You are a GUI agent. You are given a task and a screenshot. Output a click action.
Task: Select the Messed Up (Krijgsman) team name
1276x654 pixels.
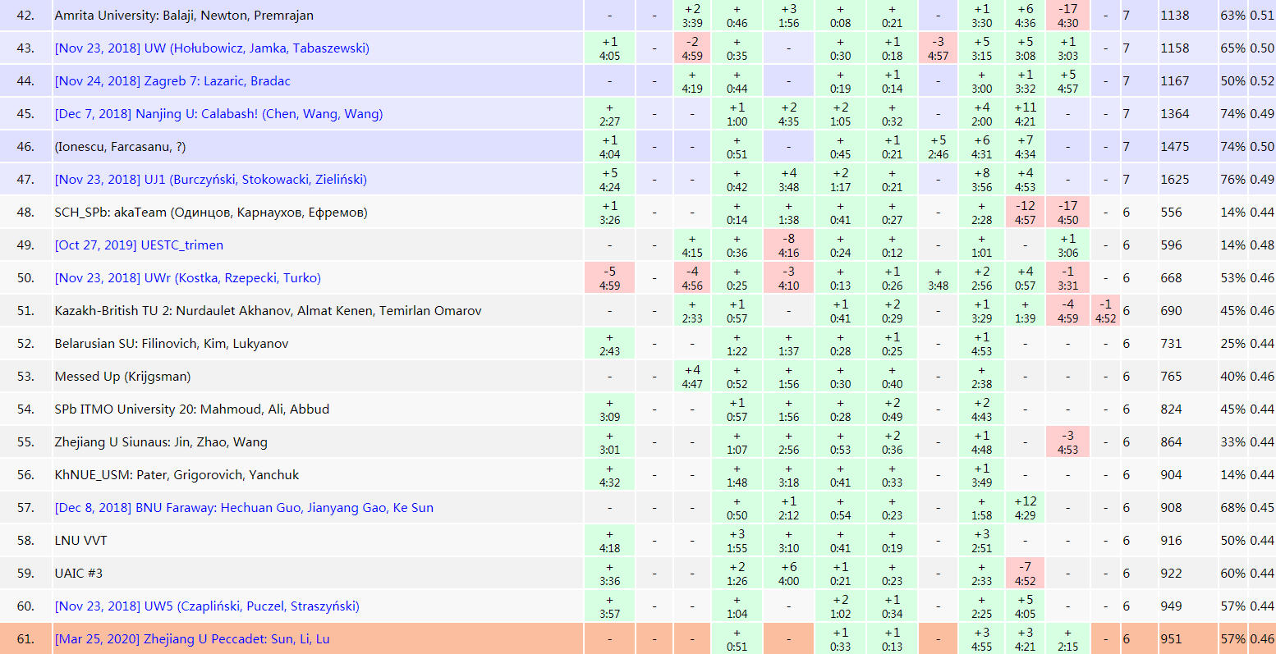click(122, 377)
